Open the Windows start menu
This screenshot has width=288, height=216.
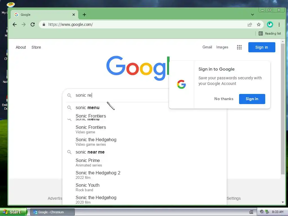[x=13, y=212]
